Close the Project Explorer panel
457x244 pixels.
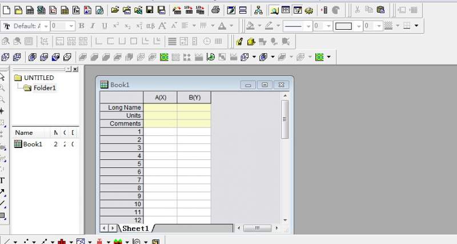75,69
